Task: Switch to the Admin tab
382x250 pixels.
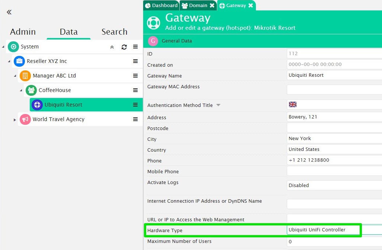Action: [x=23, y=32]
